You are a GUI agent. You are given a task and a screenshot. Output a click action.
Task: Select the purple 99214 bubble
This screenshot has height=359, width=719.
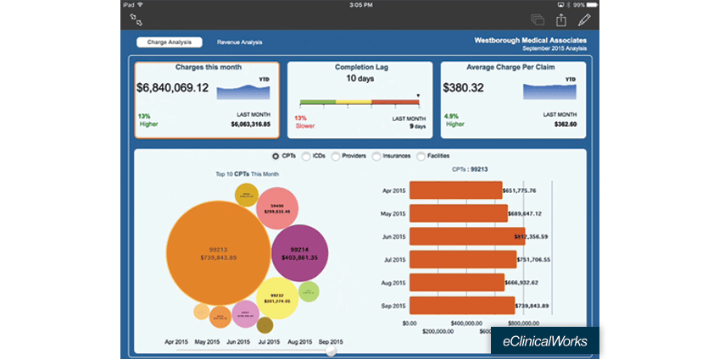click(x=300, y=253)
